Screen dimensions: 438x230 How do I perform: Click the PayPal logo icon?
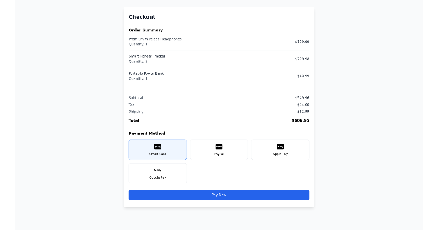tap(219, 146)
